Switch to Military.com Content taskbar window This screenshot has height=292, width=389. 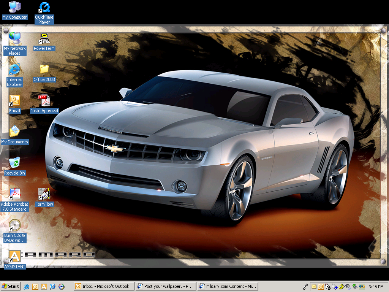tap(228, 286)
